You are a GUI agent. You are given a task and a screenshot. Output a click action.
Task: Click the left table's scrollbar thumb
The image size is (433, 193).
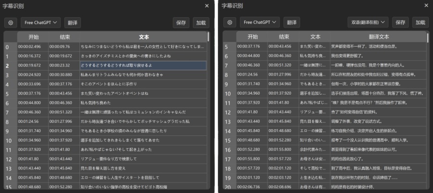(208, 37)
